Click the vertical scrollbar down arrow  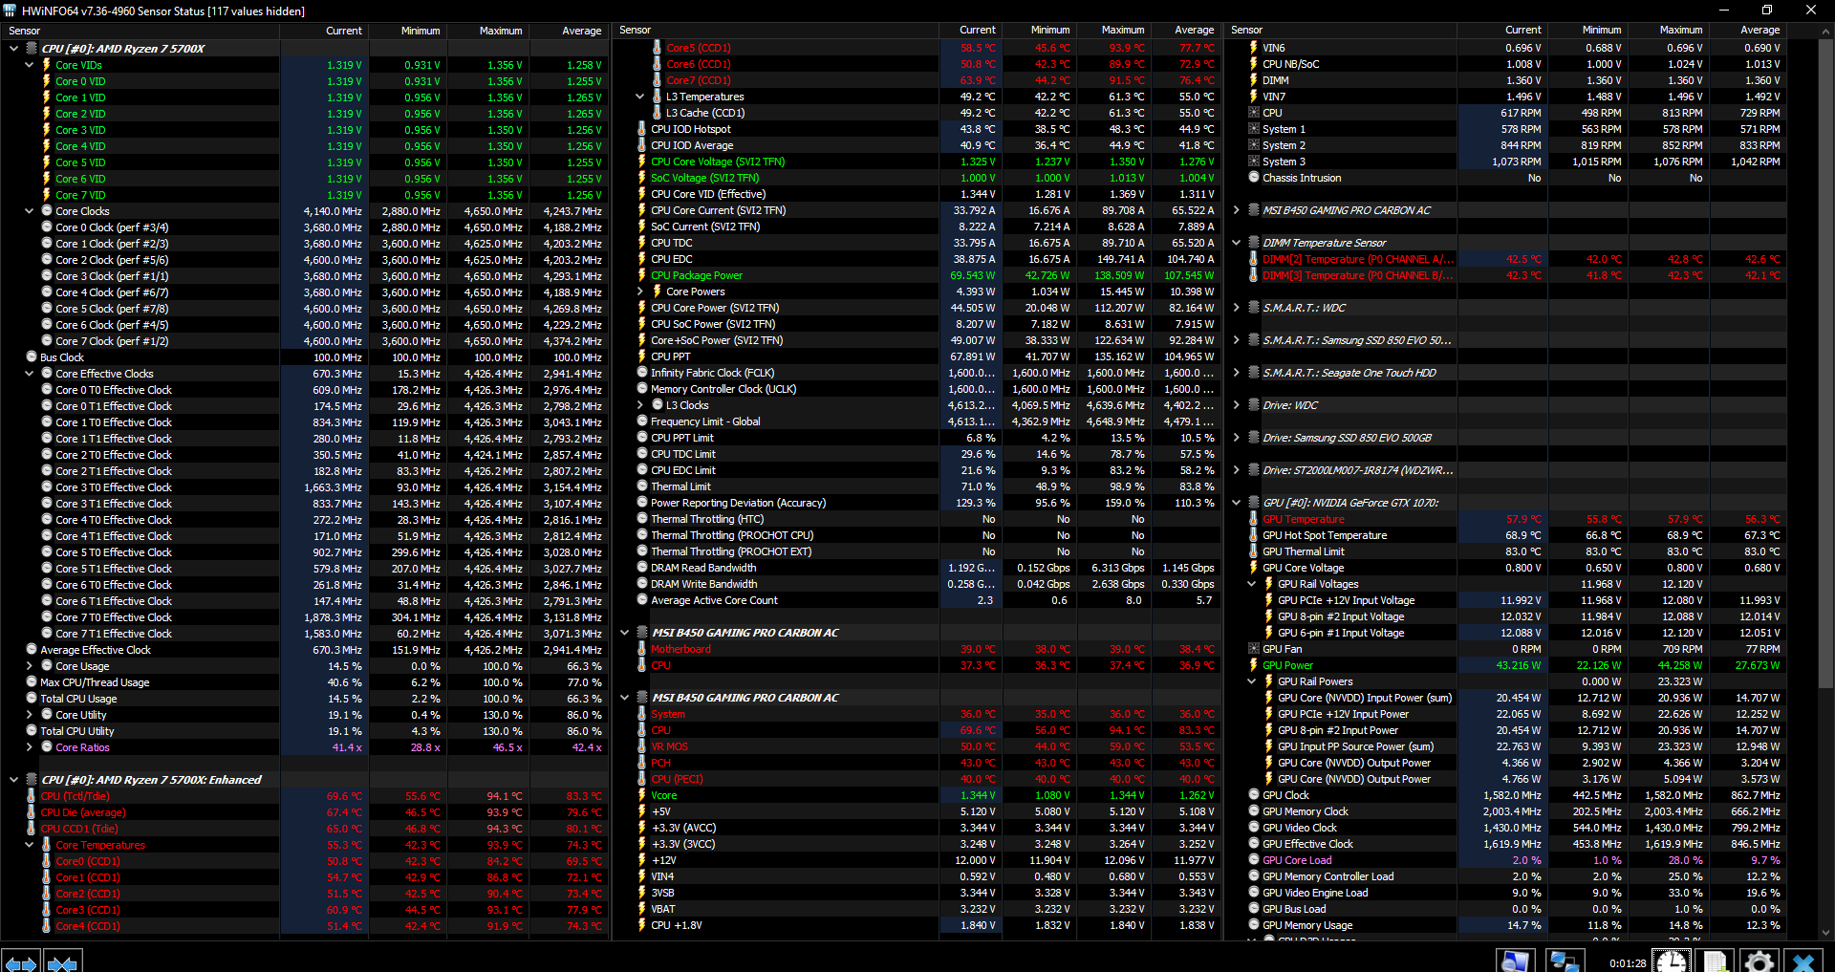pos(1826,933)
